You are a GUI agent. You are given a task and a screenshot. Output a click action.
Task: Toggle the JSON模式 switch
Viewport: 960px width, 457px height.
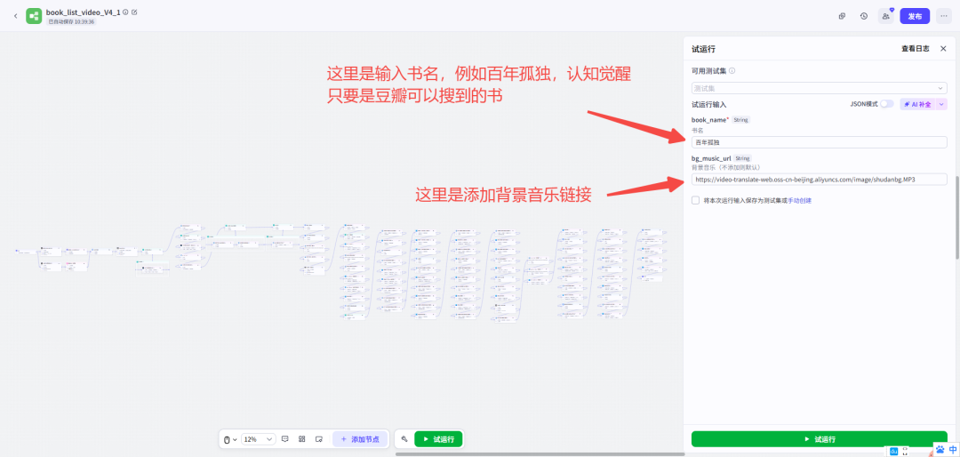coord(886,104)
